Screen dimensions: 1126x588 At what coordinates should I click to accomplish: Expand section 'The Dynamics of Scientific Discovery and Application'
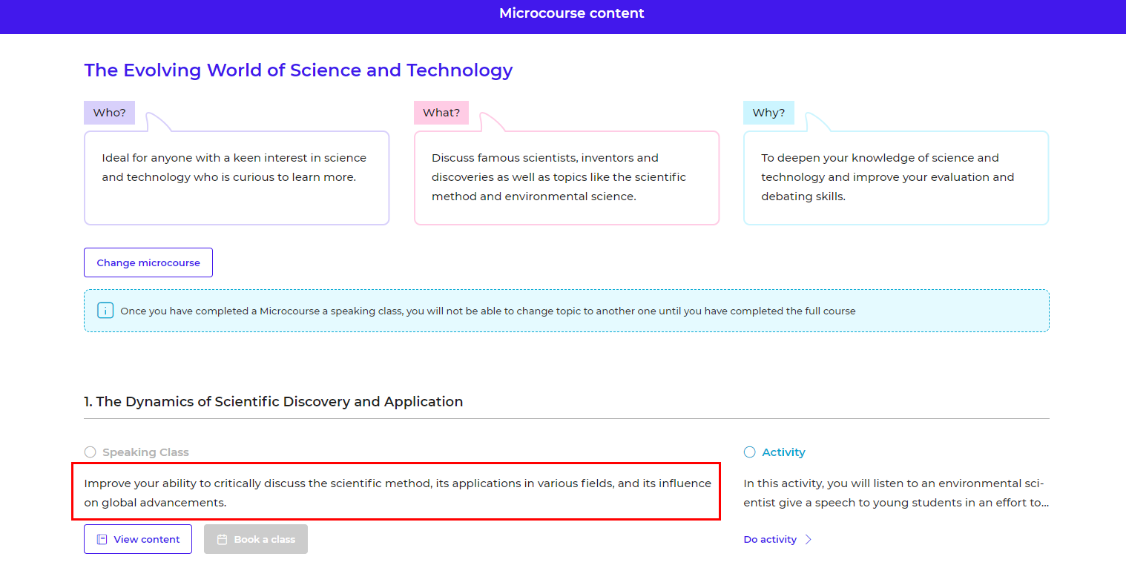tap(273, 401)
